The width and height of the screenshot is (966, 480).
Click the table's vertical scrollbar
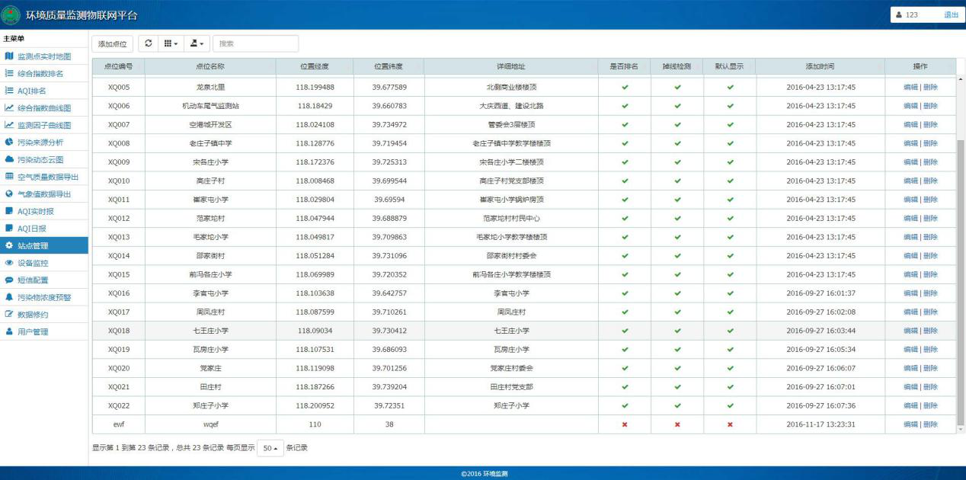[x=960, y=282]
